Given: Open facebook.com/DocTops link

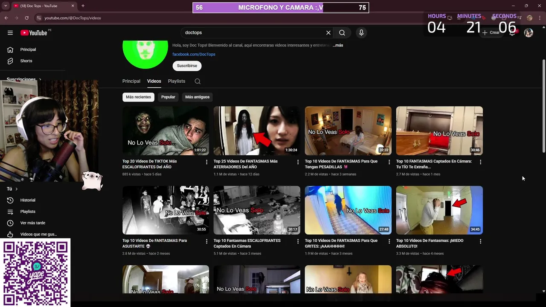Looking at the screenshot, I should point(194,54).
